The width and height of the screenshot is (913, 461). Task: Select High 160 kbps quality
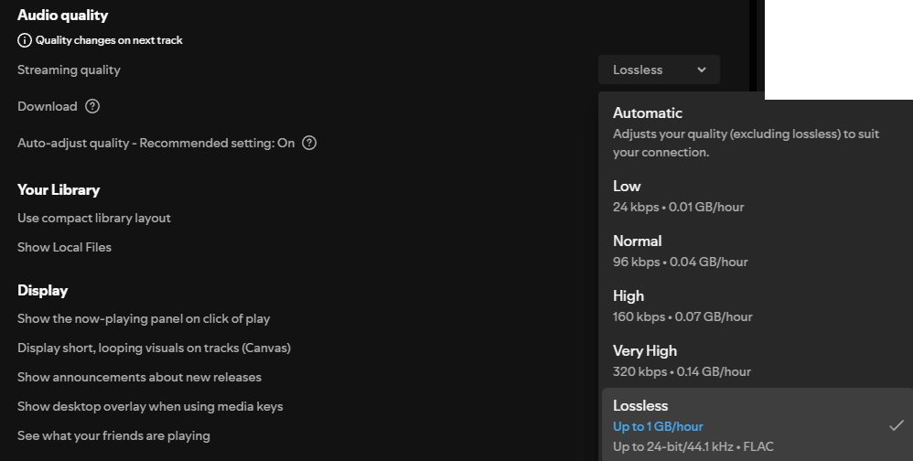[x=629, y=296]
